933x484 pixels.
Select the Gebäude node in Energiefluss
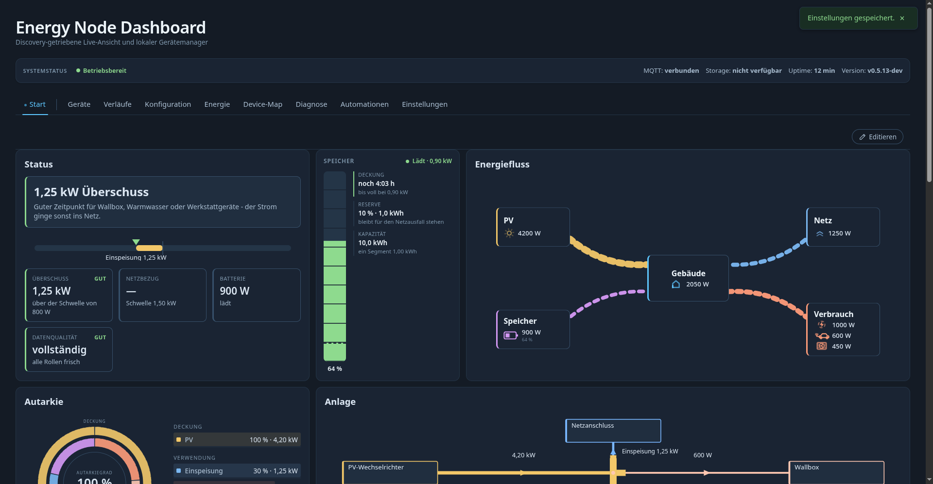coord(688,278)
